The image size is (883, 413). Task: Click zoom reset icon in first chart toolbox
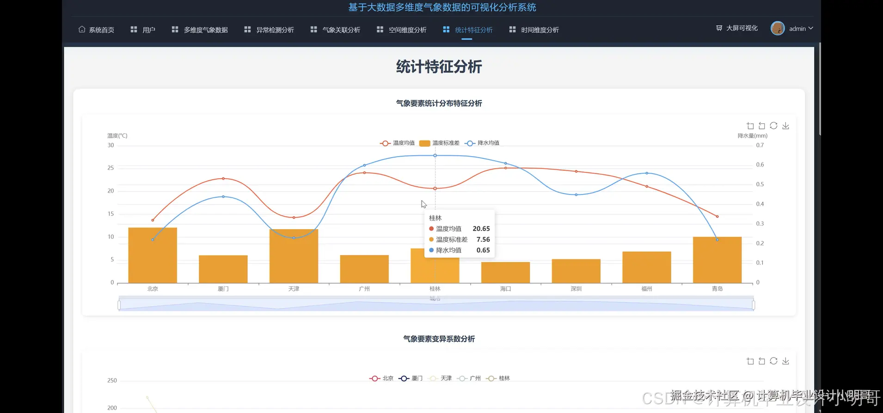pyautogui.click(x=762, y=126)
